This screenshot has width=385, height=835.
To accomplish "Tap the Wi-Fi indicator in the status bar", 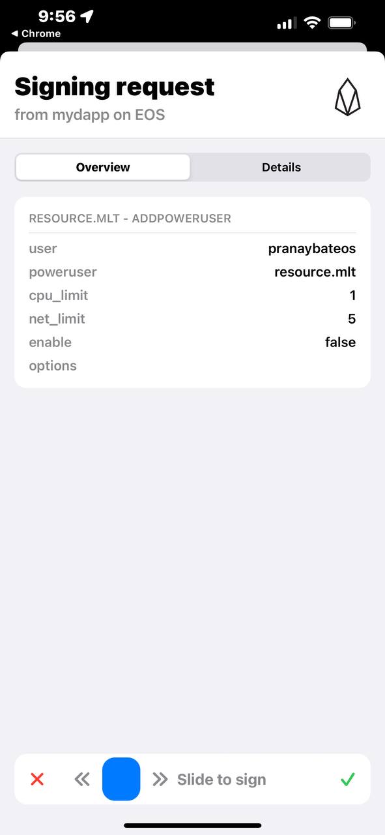I will (311, 22).
